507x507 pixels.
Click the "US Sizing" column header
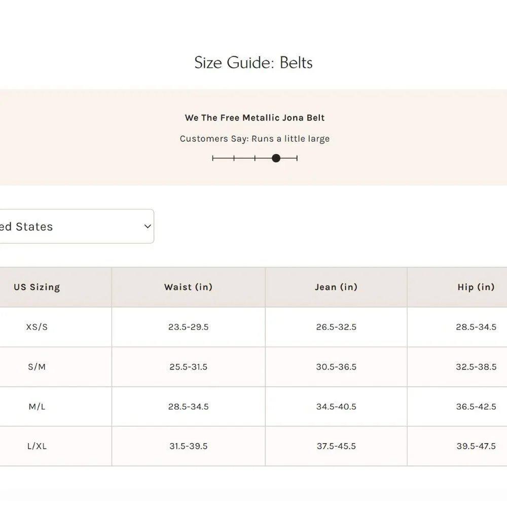[x=37, y=287]
